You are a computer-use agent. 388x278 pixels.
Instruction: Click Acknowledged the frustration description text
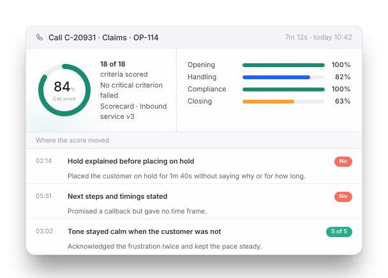pos(165,246)
